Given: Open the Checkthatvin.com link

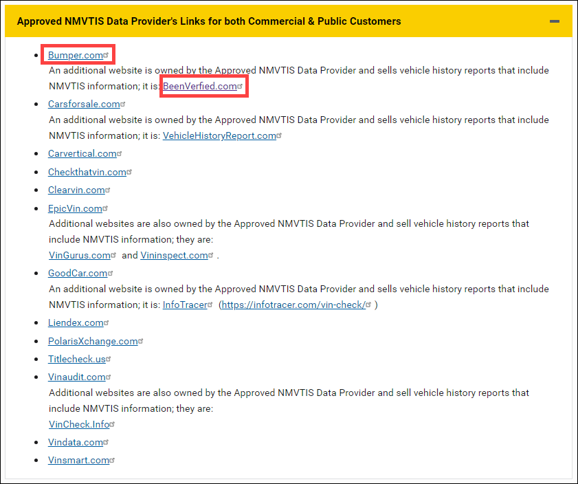Looking at the screenshot, I should tap(87, 172).
